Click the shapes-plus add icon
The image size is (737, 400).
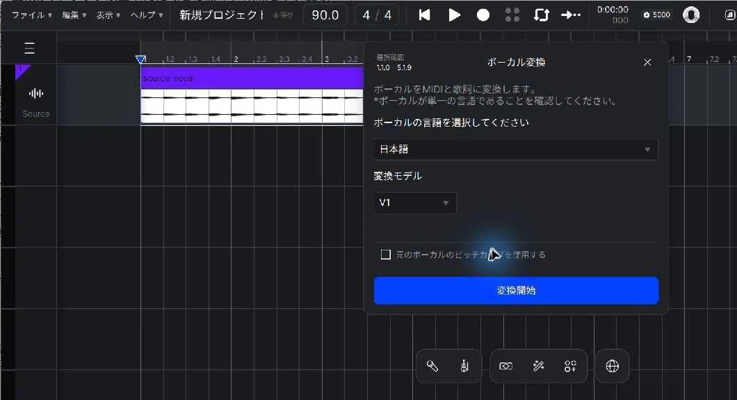click(570, 366)
